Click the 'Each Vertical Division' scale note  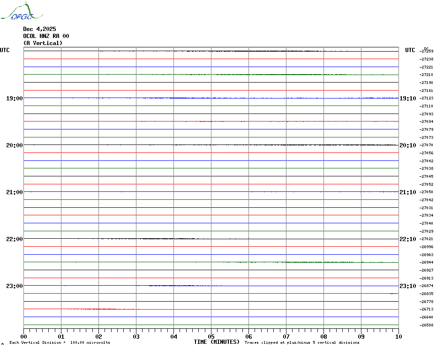tap(60, 342)
